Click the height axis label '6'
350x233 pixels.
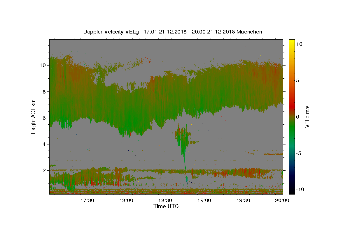44,118
